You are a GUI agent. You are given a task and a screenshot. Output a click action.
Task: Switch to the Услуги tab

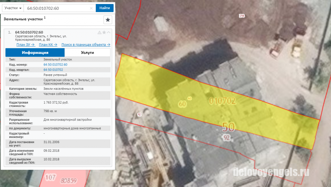(87, 53)
